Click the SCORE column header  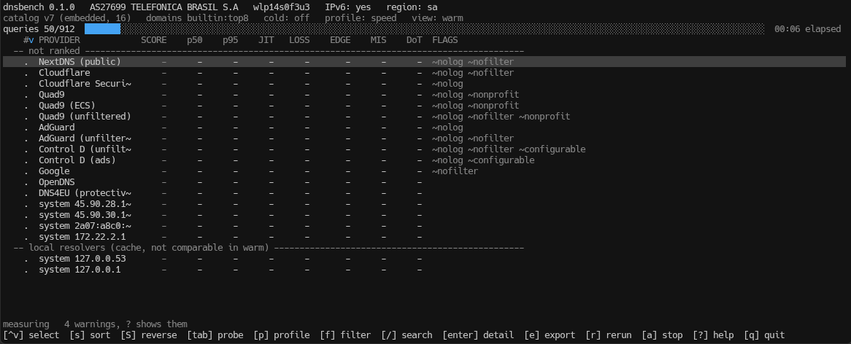coord(153,40)
